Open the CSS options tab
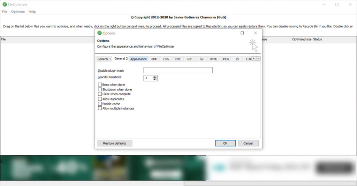357x186 pixels. (x=166, y=59)
